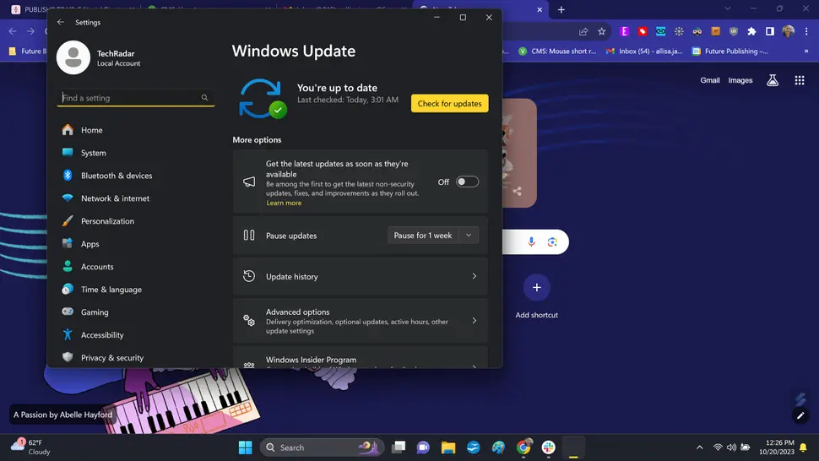Open Advanced options chevron
This screenshot has height=461, width=819.
tap(475, 321)
